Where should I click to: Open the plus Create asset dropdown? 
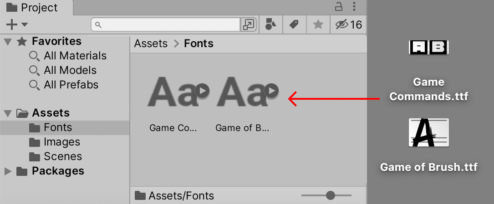click(x=17, y=24)
